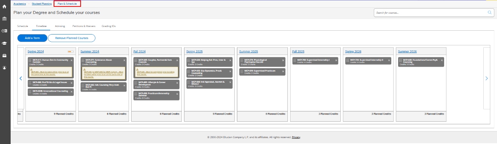The height and width of the screenshot is (144, 497).
Task: Switch to the Advising tab
Action: [x=60, y=26]
